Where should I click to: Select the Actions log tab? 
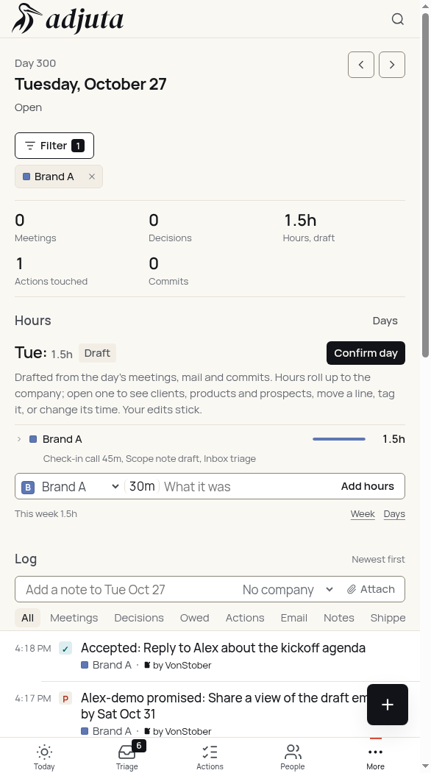(x=245, y=618)
